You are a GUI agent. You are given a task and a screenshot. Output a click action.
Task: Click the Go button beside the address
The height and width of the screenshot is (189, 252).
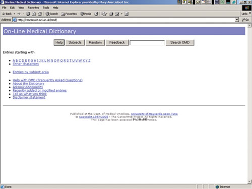[x=245, y=20]
